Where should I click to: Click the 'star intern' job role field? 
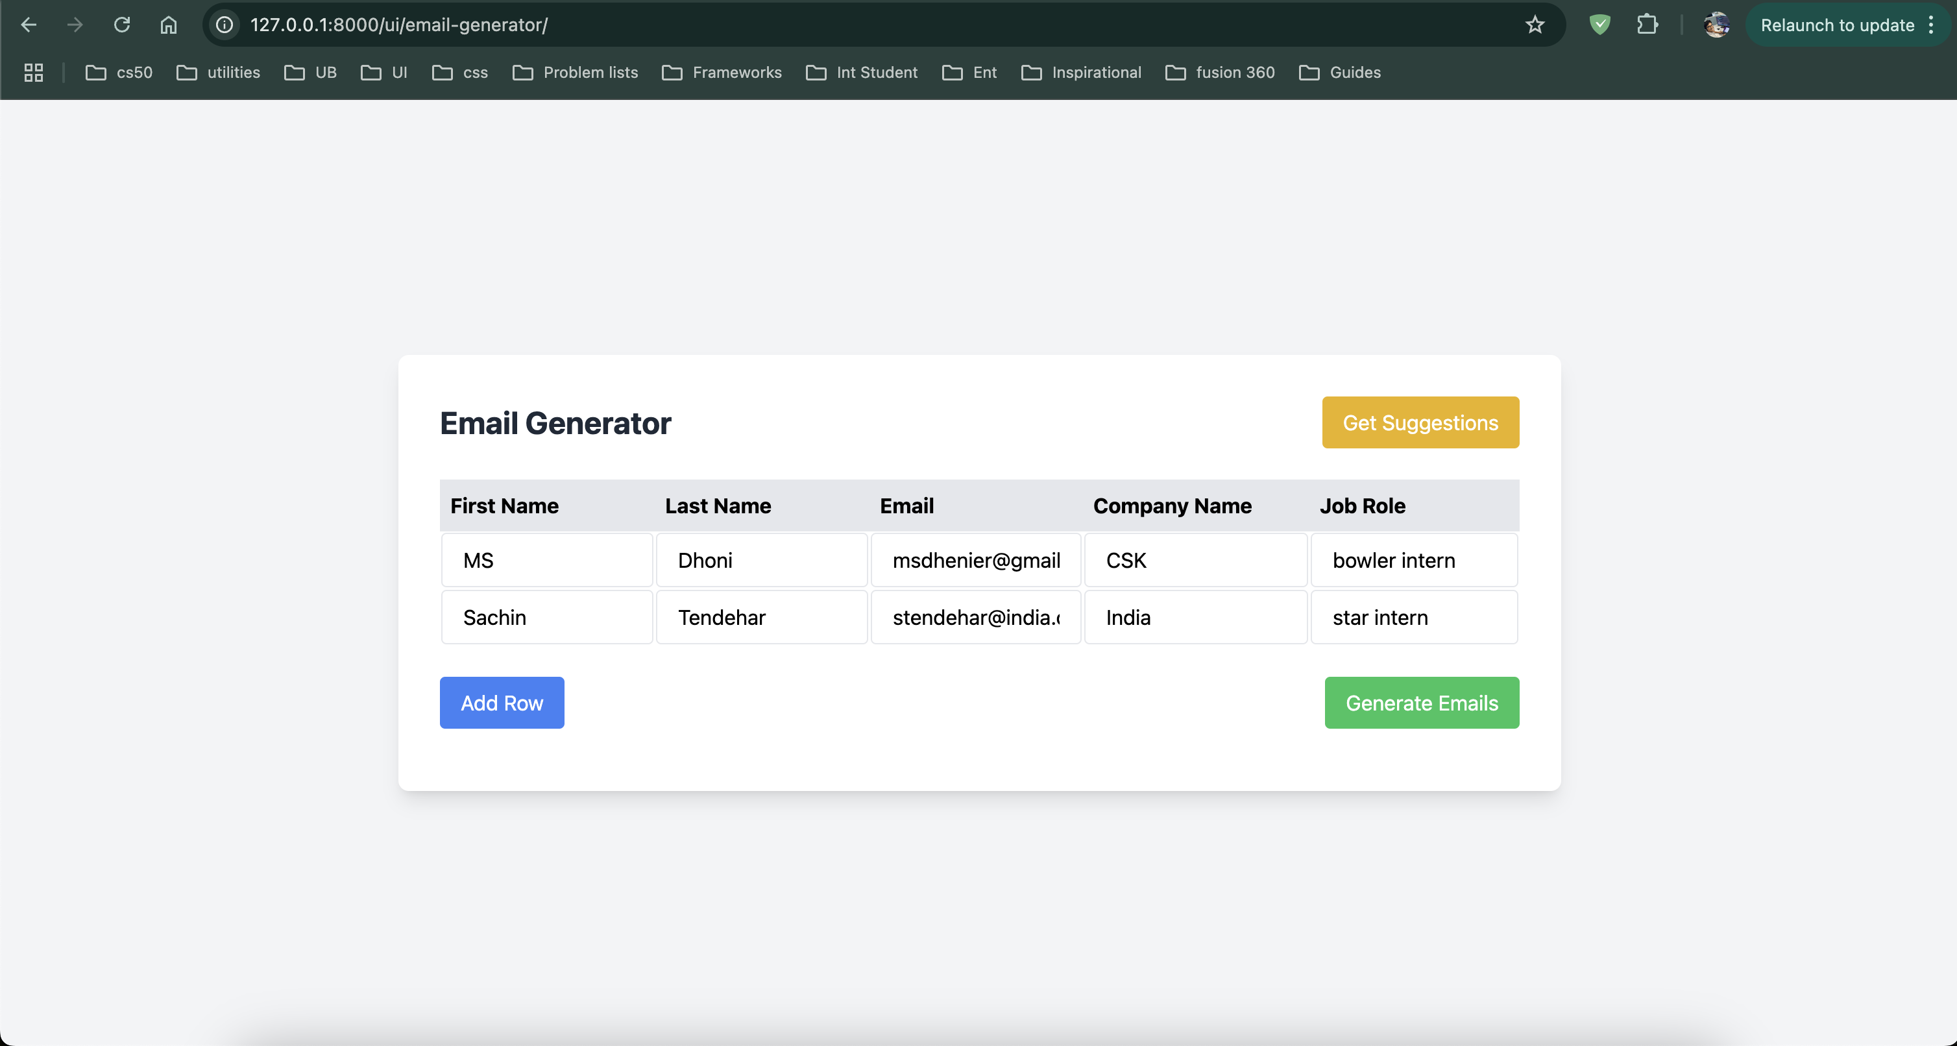[x=1414, y=618]
